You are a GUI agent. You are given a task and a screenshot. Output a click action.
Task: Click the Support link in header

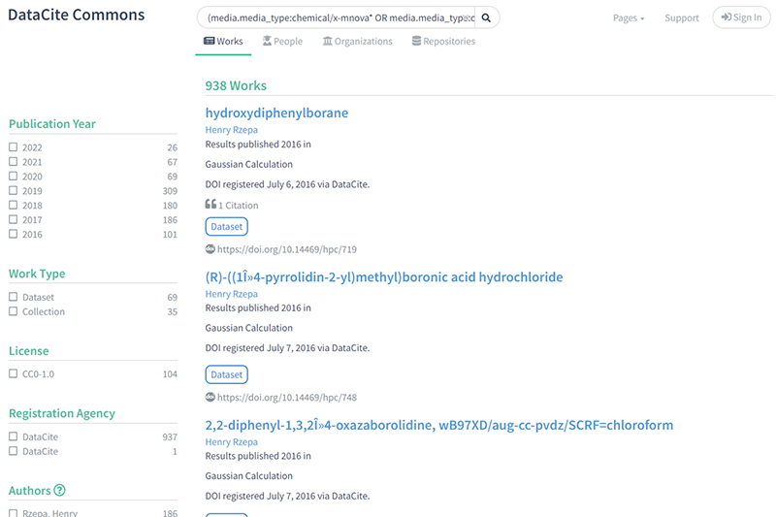coord(682,18)
